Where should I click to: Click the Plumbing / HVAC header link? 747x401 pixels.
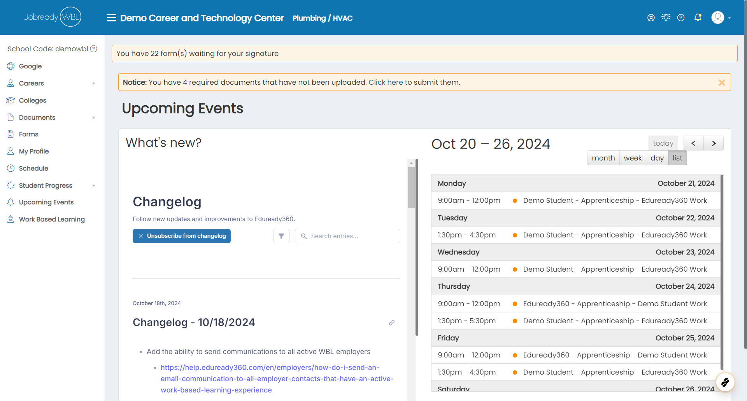tap(323, 18)
